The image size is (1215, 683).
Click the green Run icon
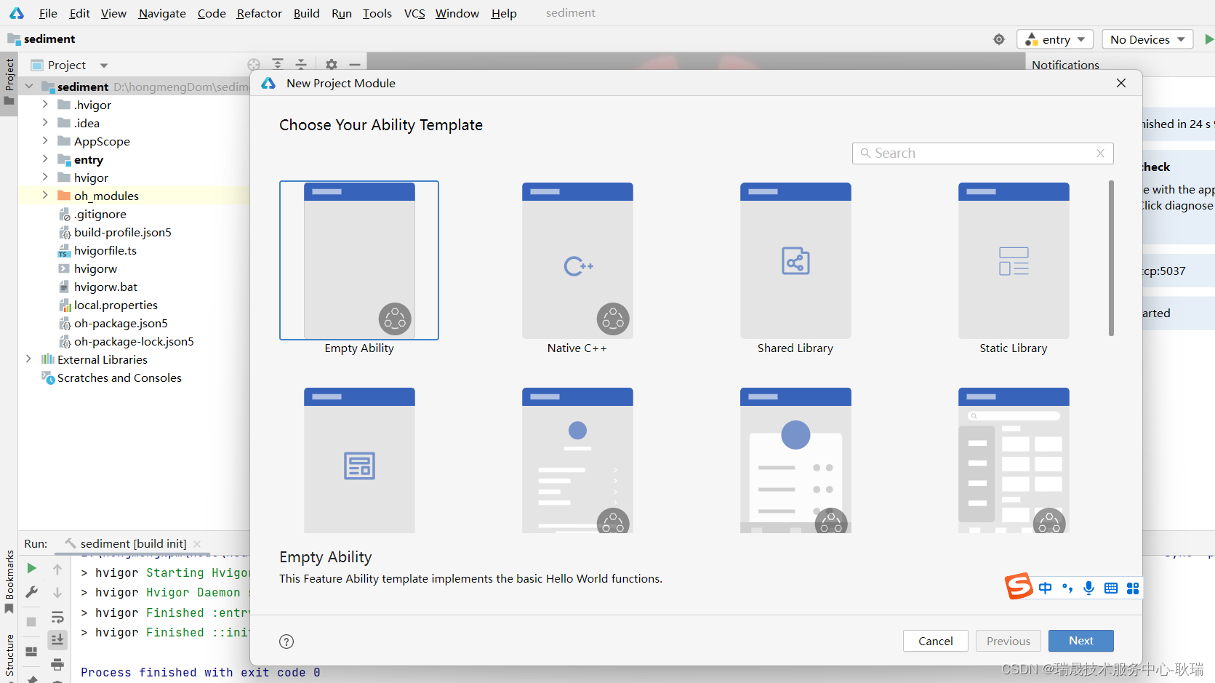pos(1208,39)
